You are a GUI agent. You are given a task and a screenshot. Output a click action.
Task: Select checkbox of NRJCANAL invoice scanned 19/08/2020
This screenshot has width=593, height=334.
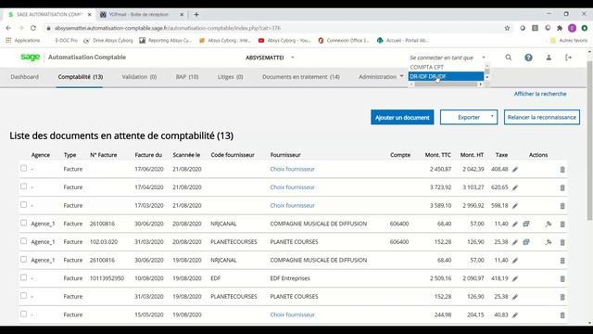(23, 259)
